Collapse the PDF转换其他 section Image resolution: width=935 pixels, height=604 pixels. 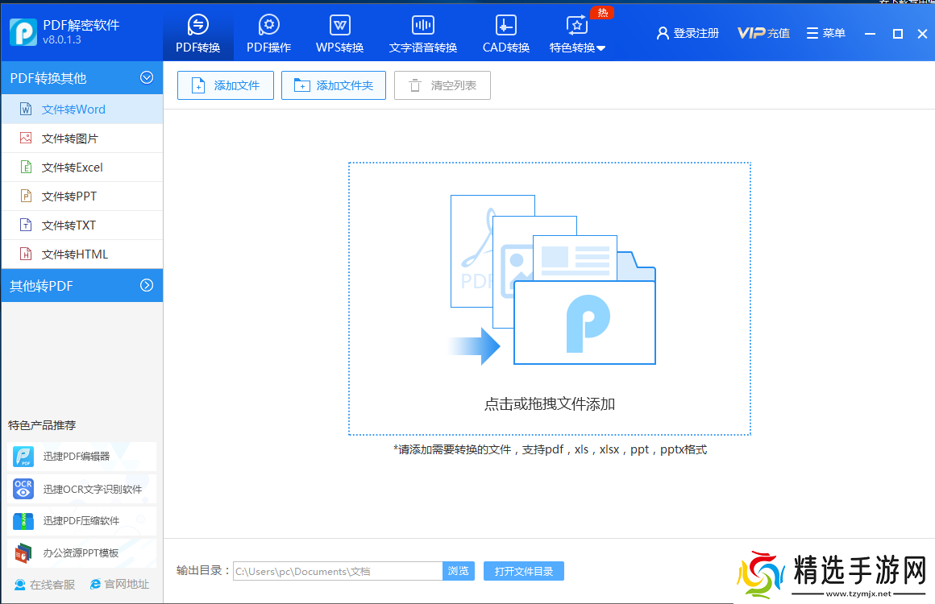pyautogui.click(x=146, y=77)
